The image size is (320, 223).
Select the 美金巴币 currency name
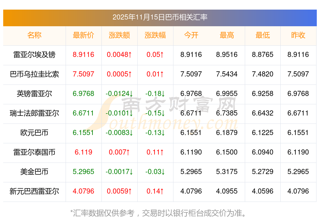pos(34,172)
